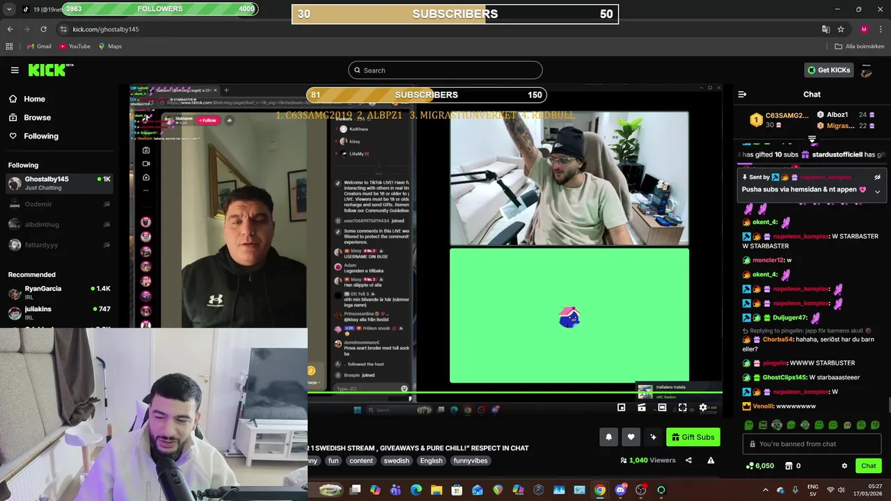Select the Ghostalby145 channel in Following list
This screenshot has height=501, width=891.
point(60,184)
